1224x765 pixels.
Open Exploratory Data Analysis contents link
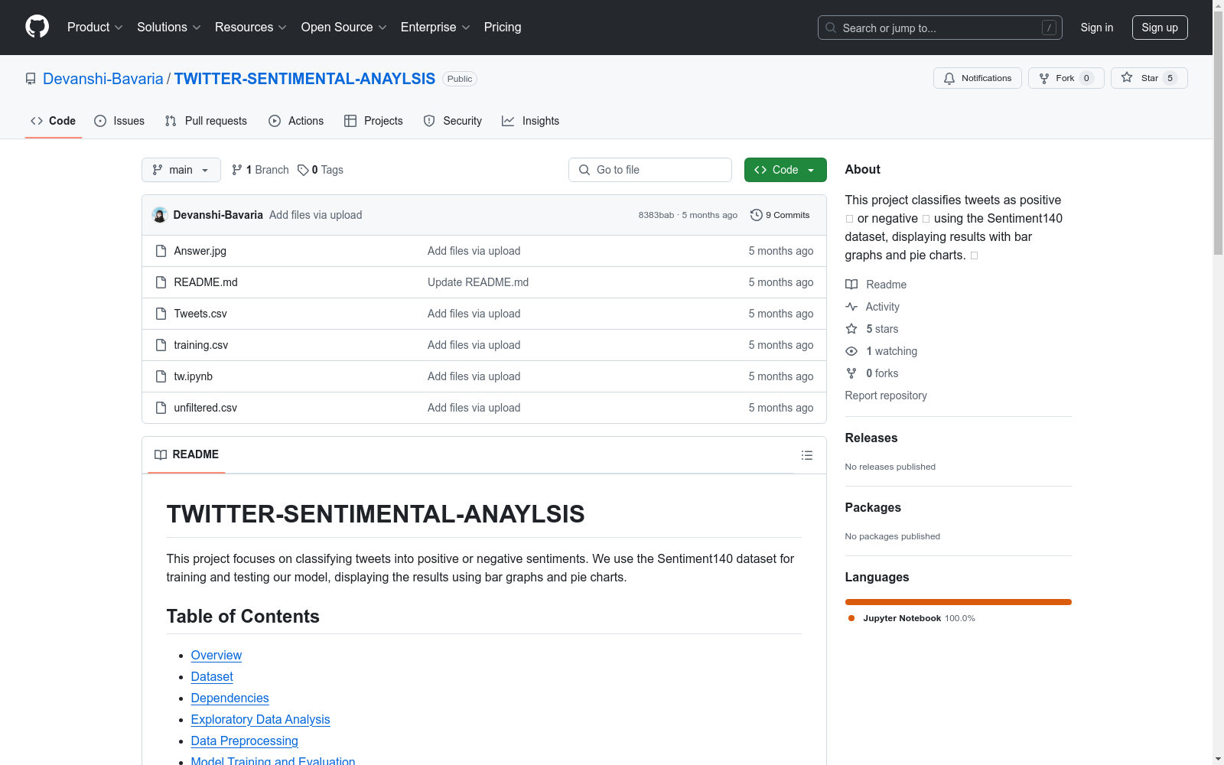coord(261,720)
